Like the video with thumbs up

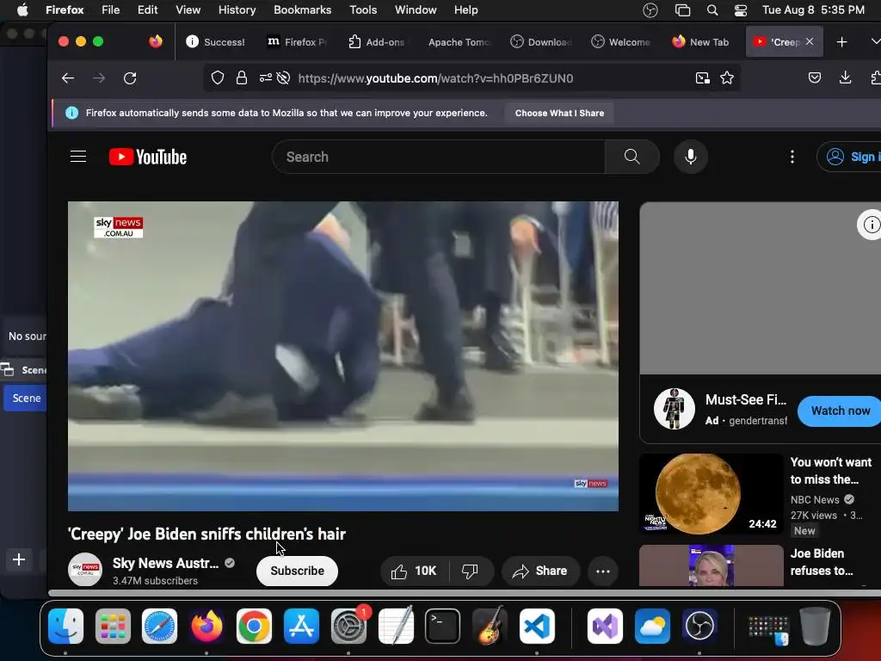(414, 571)
